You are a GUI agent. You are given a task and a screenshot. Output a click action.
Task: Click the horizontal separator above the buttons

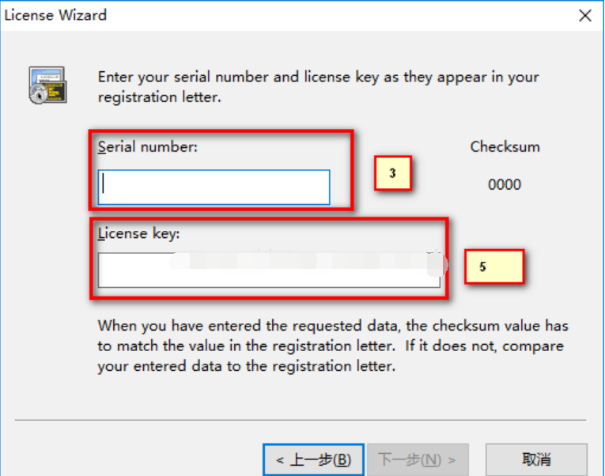point(301,420)
